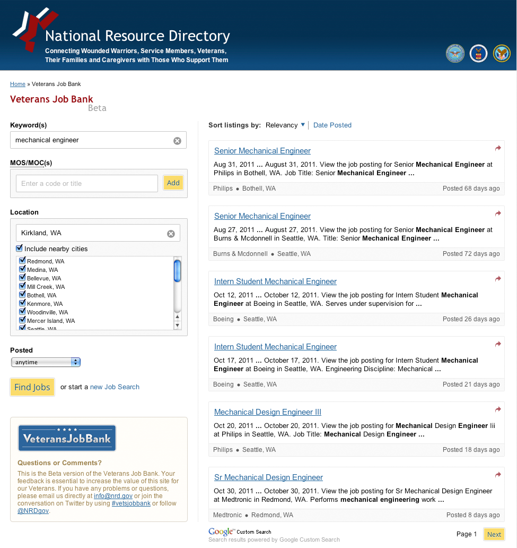The width and height of the screenshot is (517, 548).
Task: Open the Philips Senior Mechanical Engineer title link
Action: click(262, 151)
